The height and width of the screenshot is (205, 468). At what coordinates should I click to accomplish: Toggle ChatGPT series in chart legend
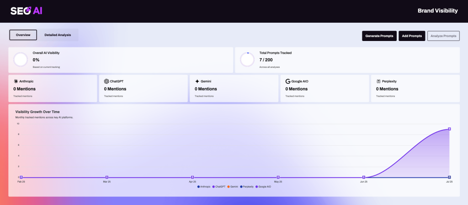[219, 187]
